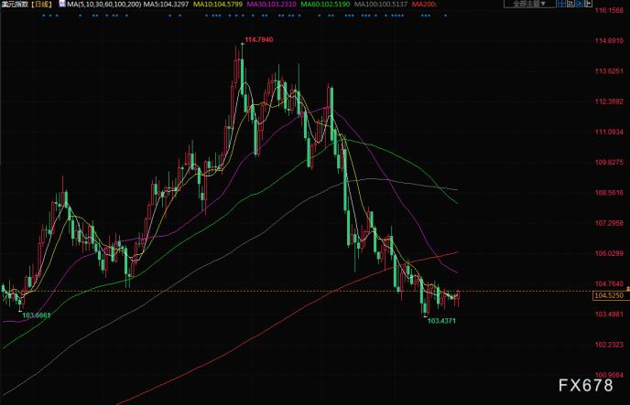Screen dimensions: 630x405
Task: Click the 113.6251 price axis label
Action: coord(609,71)
